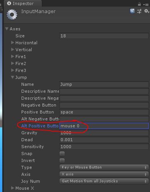Image resolution: width=150 pixels, height=192 pixels.
Task: Open the Inspector panel options menu
Action: [146, 5]
